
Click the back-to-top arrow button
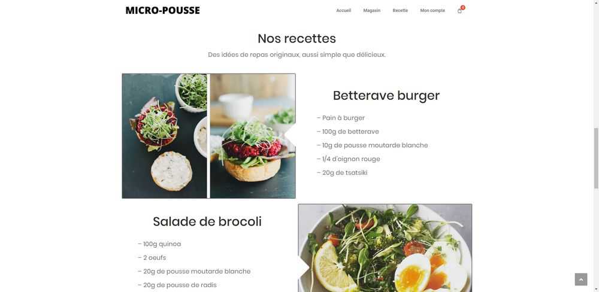pyautogui.click(x=580, y=279)
